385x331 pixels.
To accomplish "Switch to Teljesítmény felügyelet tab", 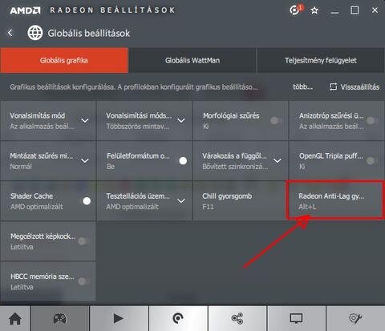I will (321, 60).
